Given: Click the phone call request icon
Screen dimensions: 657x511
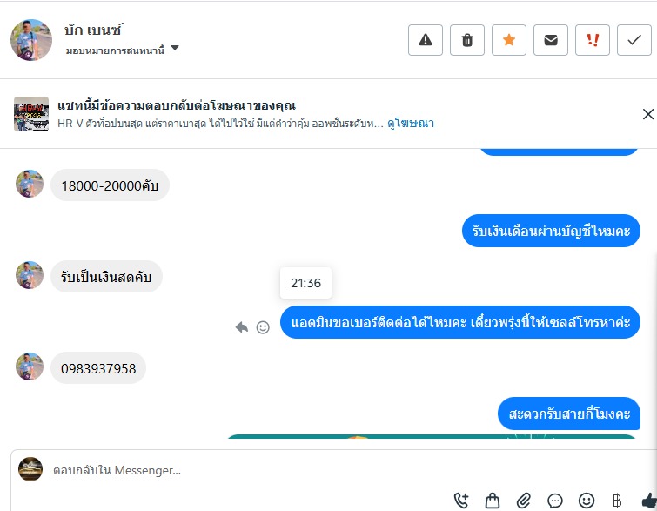Looking at the screenshot, I should [x=462, y=500].
